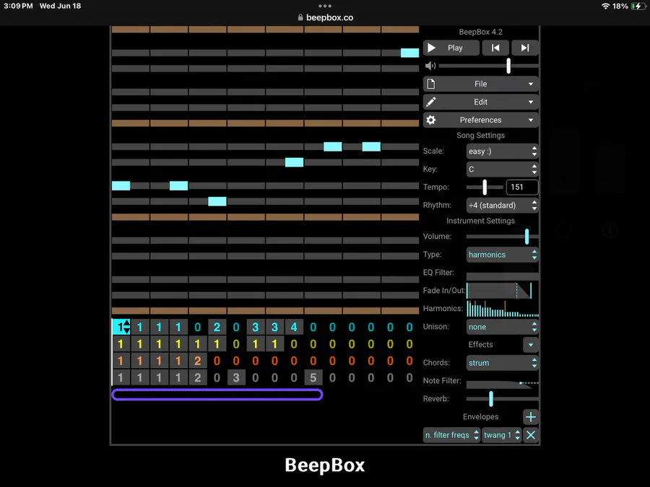Open the Rhythm dropdown ÷4 (standard)
This screenshot has height=487, width=650.
[x=503, y=205]
